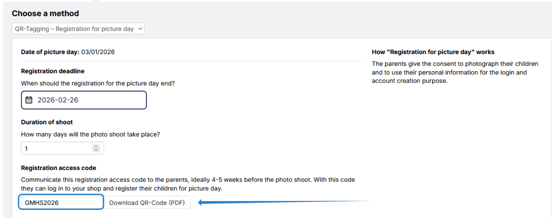Expand the method dropdown chevron
Viewport: 552px width, 218px height.
click(x=140, y=29)
